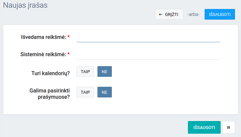
Task: Focus the Išvedama reikšmė text field
Action: pyautogui.click(x=148, y=37)
